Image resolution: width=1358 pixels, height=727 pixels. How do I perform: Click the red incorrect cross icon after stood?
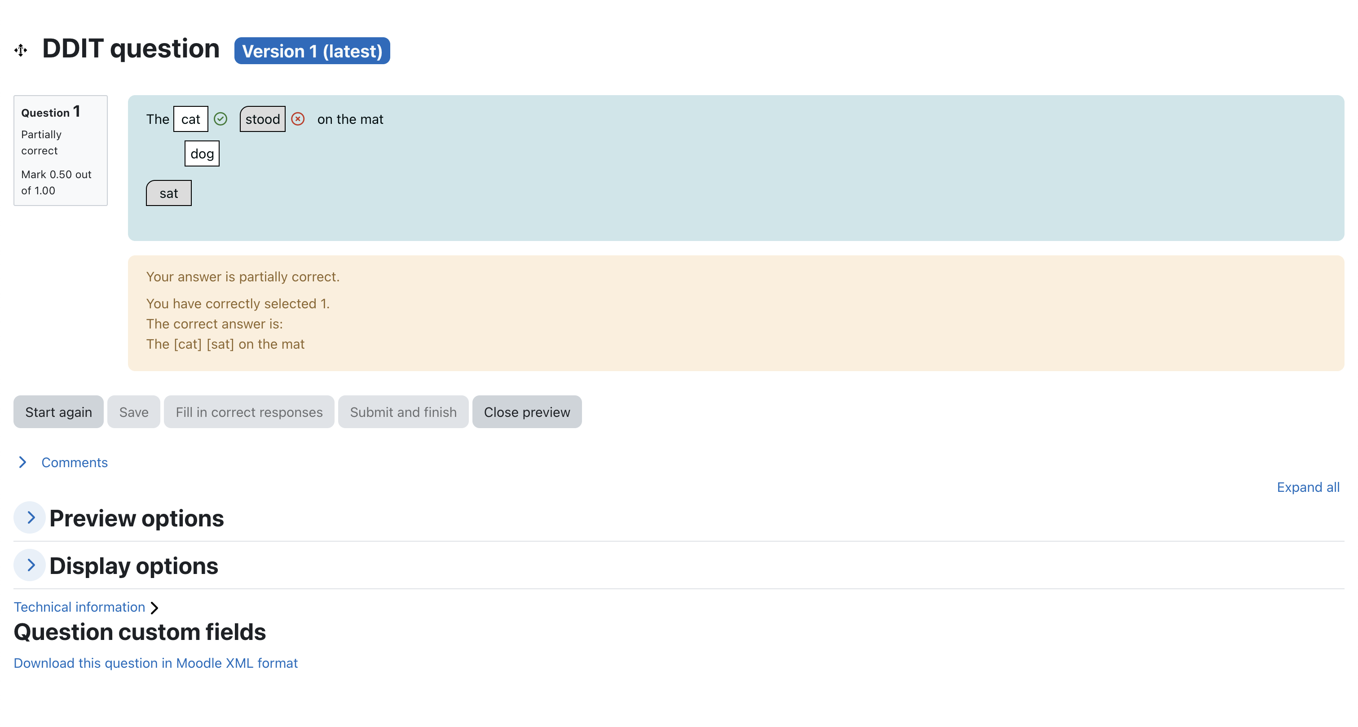(x=298, y=119)
